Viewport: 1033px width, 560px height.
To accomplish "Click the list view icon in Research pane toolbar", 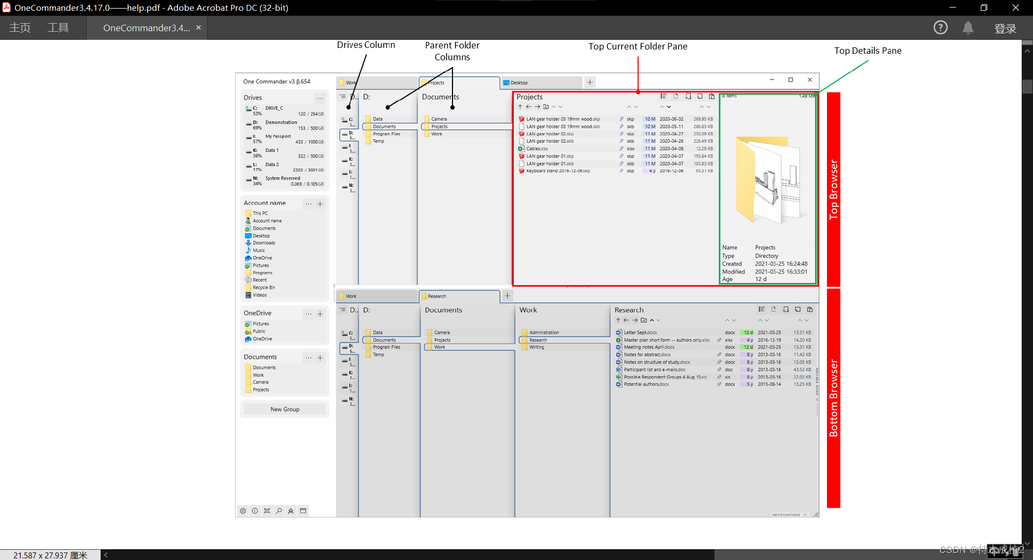I will (762, 309).
